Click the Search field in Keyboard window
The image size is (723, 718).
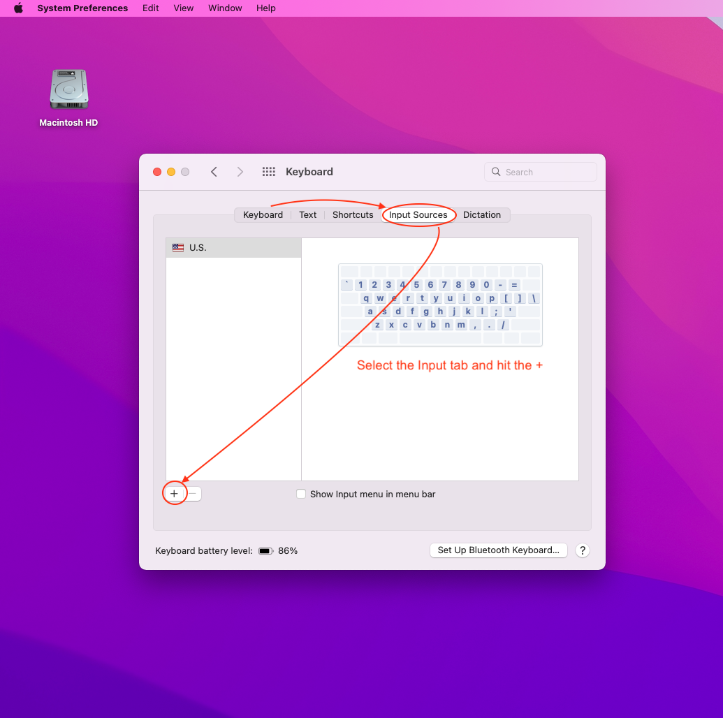[541, 172]
